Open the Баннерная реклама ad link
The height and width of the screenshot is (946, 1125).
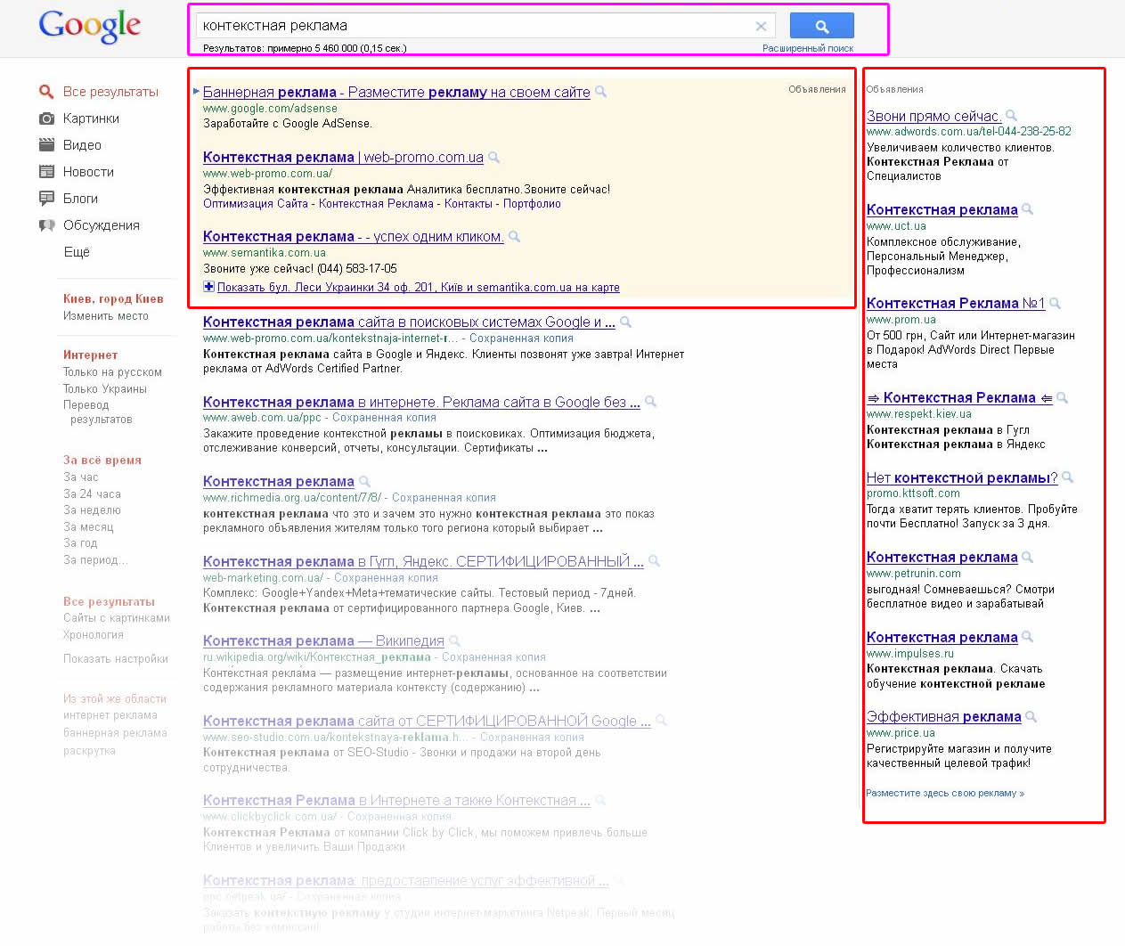tap(396, 92)
